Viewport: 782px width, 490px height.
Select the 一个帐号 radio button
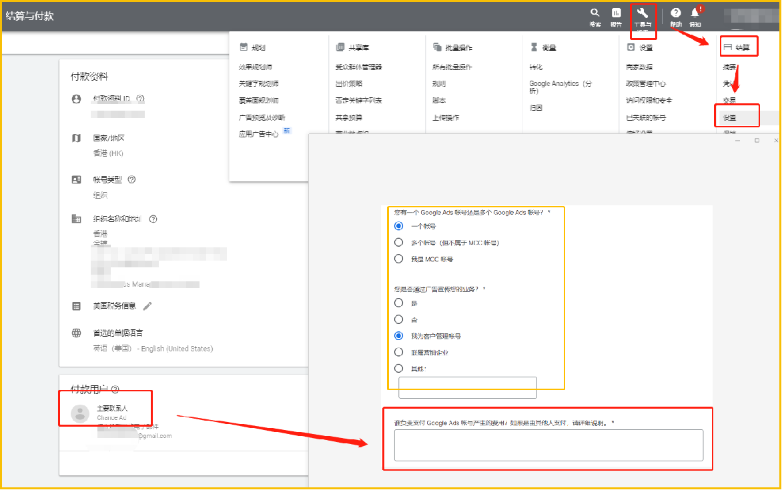pos(399,226)
